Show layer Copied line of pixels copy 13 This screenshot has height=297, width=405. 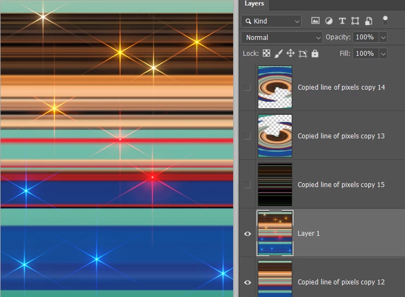click(247, 136)
